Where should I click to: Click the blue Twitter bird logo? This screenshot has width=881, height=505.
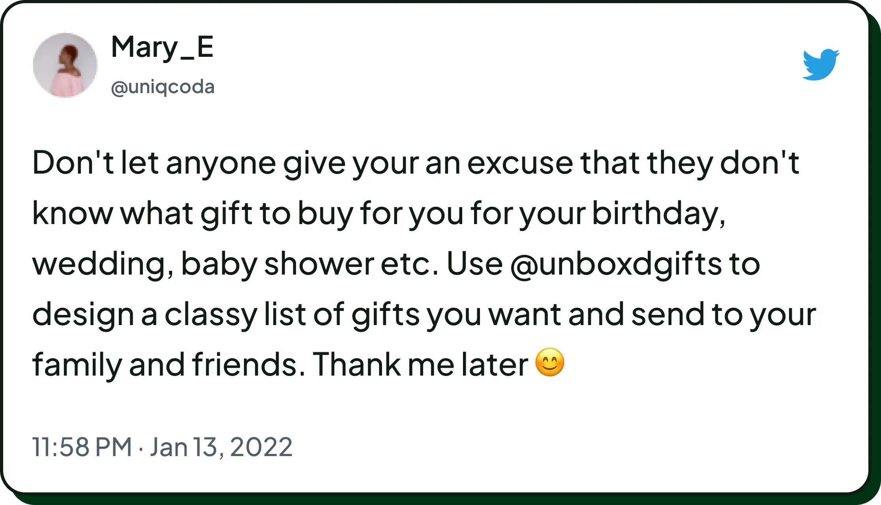point(821,65)
